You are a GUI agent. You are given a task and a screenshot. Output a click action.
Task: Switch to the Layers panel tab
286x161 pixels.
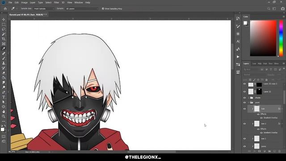point(246,64)
